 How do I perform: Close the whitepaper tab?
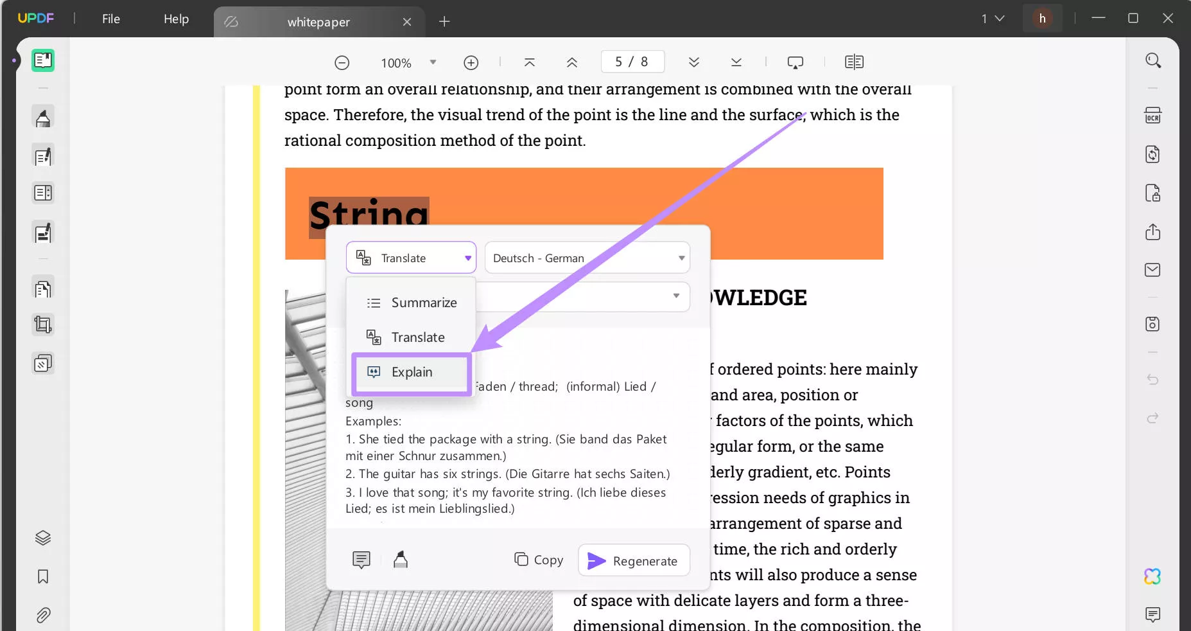click(x=407, y=22)
